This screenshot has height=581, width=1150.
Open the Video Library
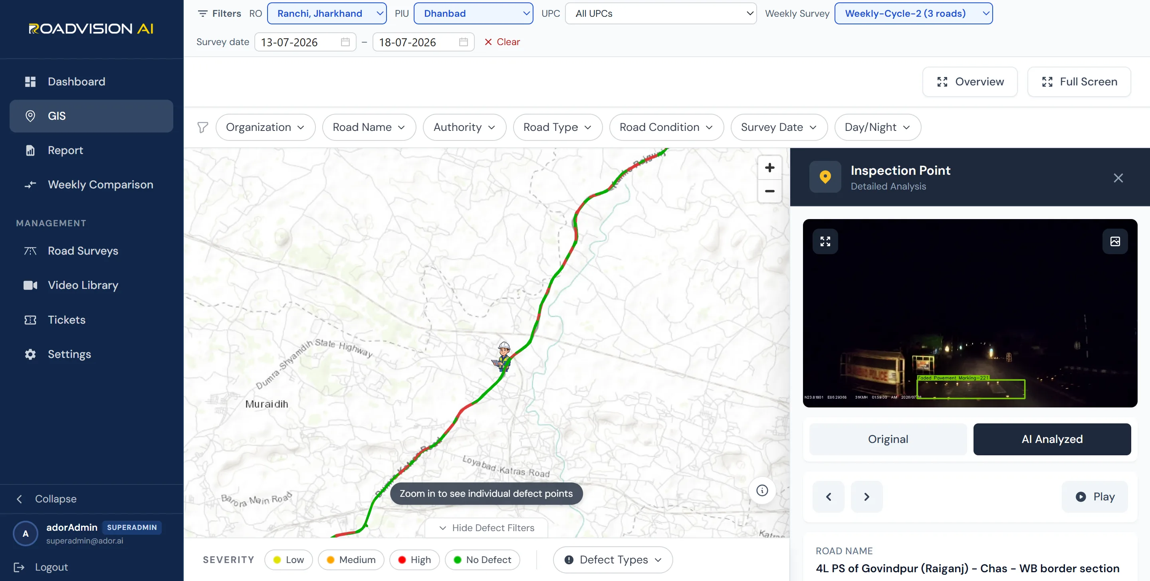(91, 285)
